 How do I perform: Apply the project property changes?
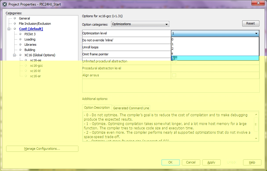(x=211, y=162)
